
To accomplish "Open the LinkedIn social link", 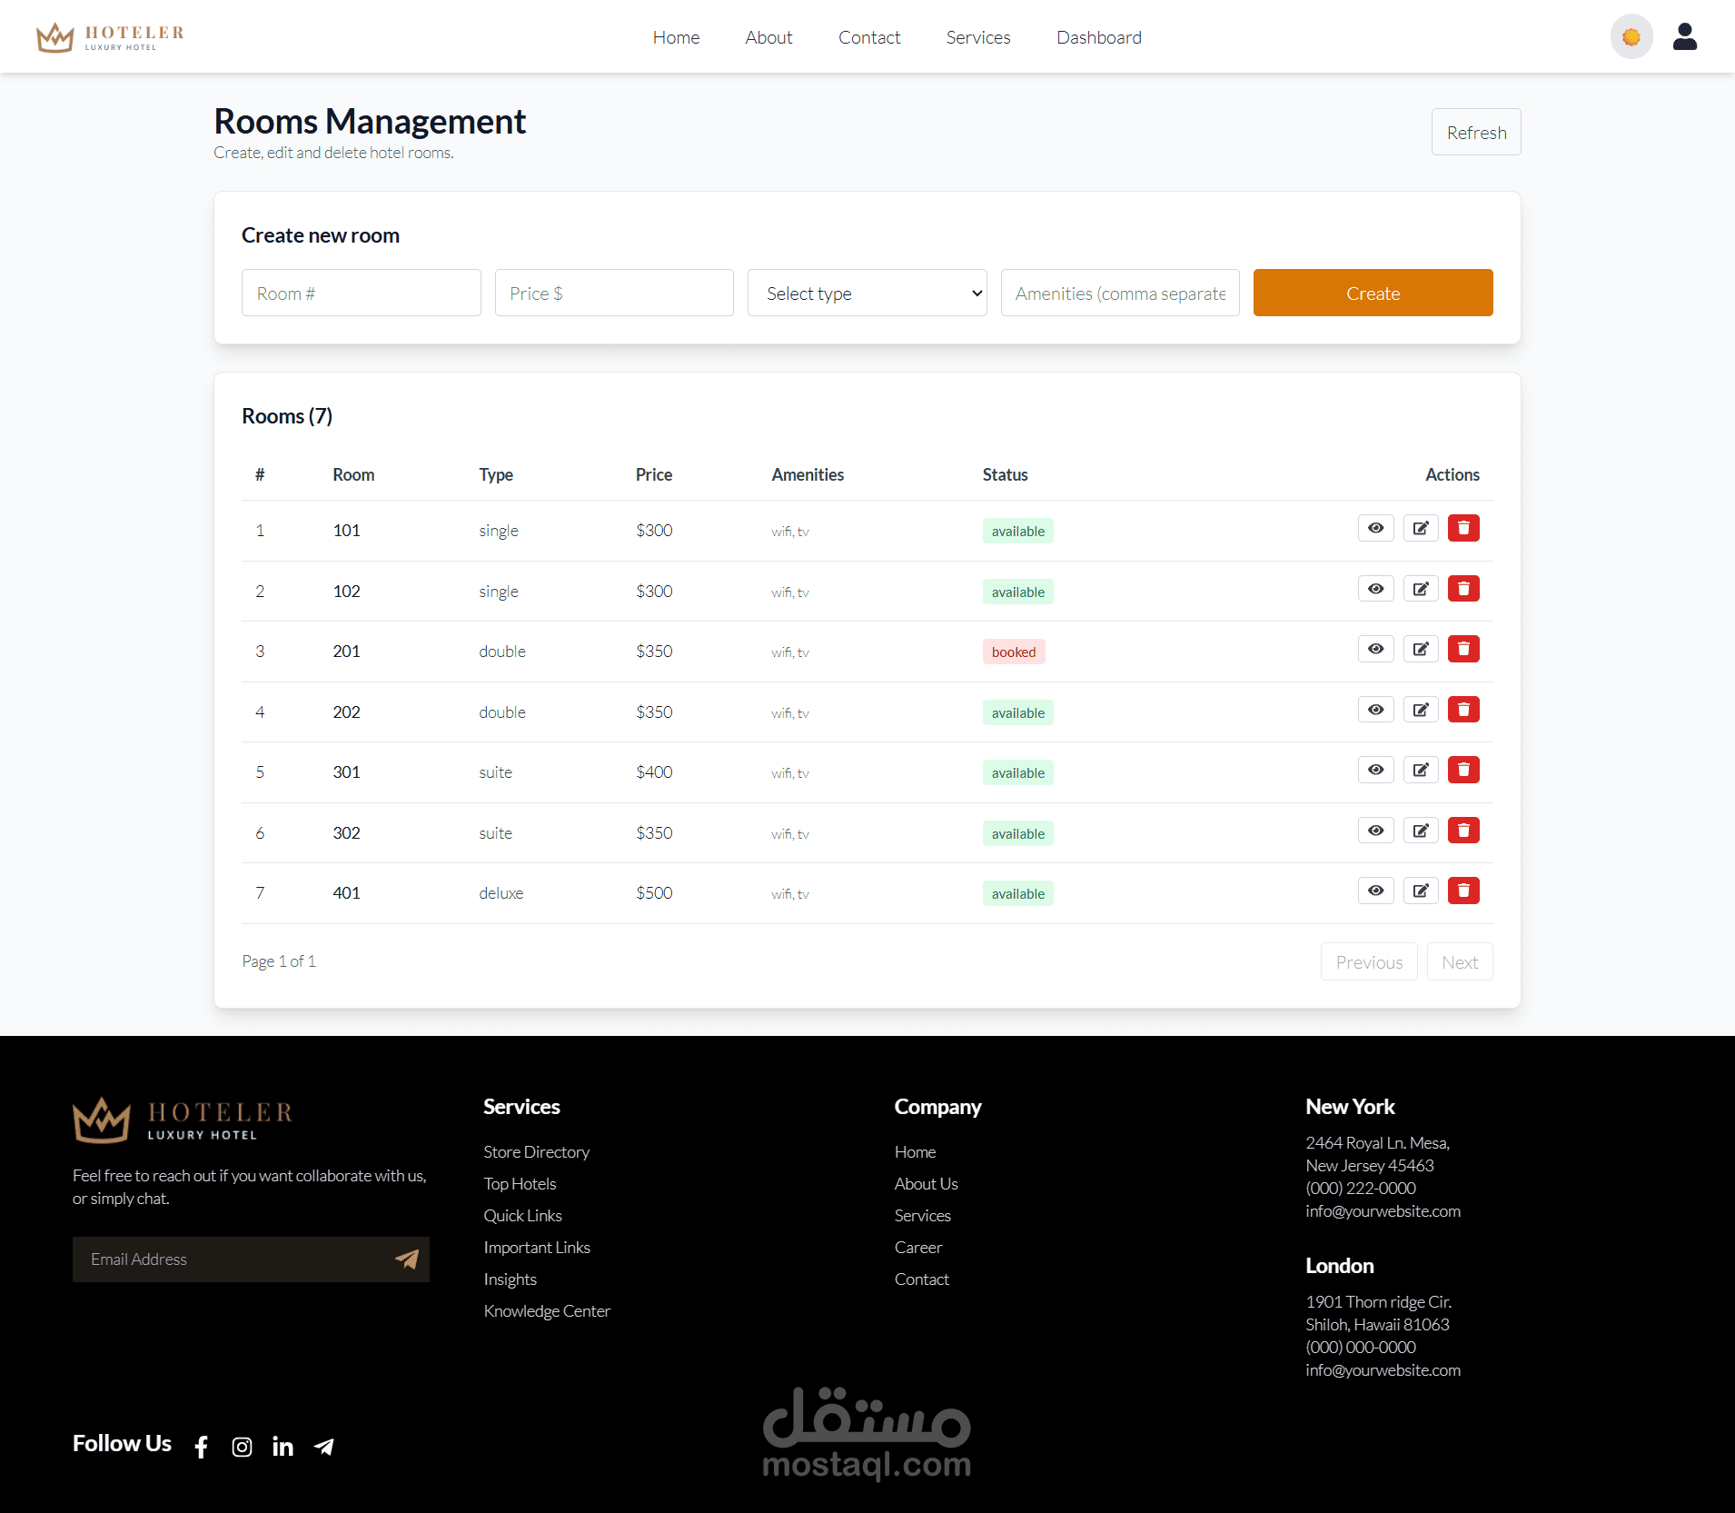I will [x=283, y=1447].
